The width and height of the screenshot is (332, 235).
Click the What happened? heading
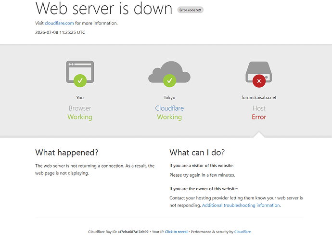[67, 152]
